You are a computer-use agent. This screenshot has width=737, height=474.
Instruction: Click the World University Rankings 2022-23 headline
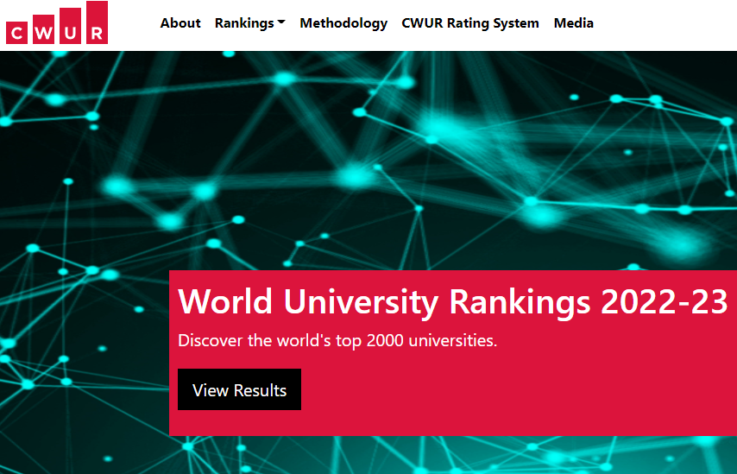tap(452, 302)
